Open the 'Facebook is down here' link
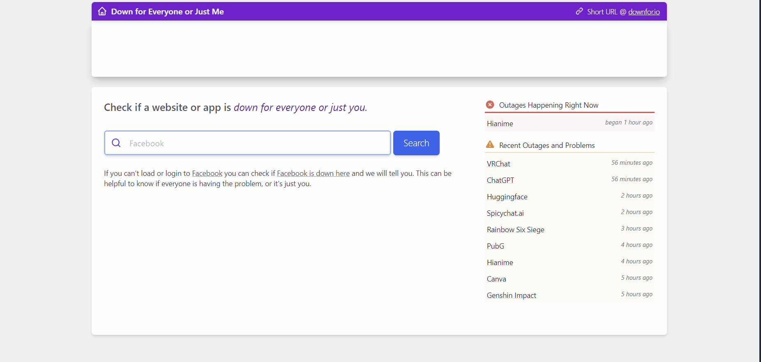 point(313,173)
